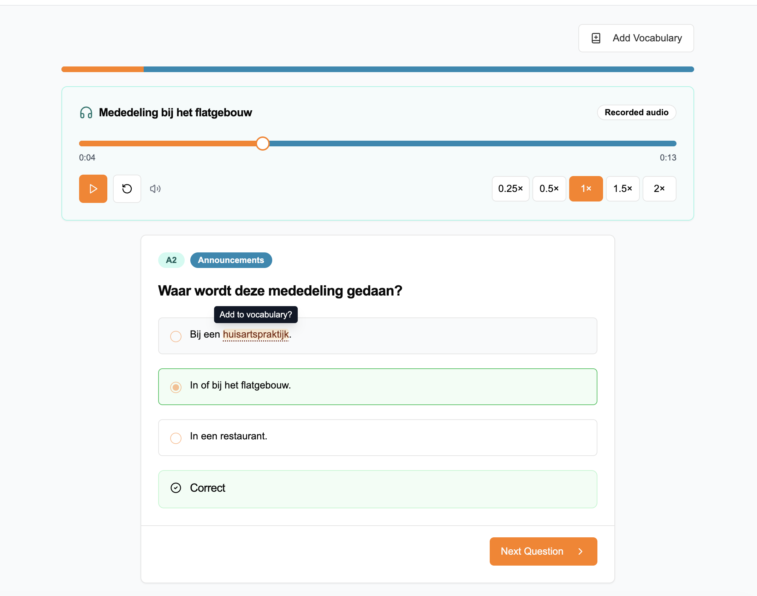
Task: Mute audio using the speaker icon
Action: tap(155, 189)
